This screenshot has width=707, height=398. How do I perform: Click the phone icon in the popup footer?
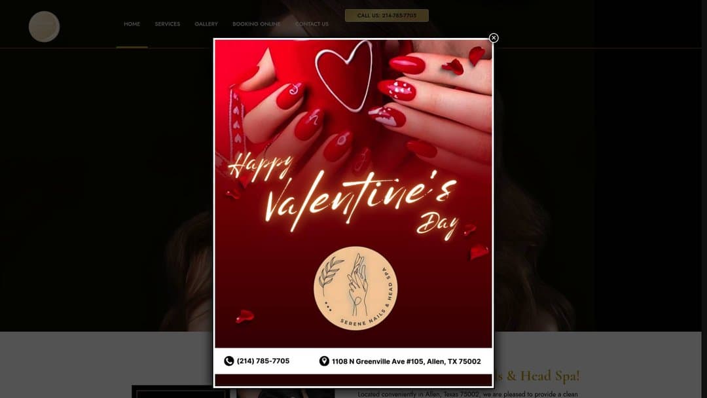click(229, 361)
